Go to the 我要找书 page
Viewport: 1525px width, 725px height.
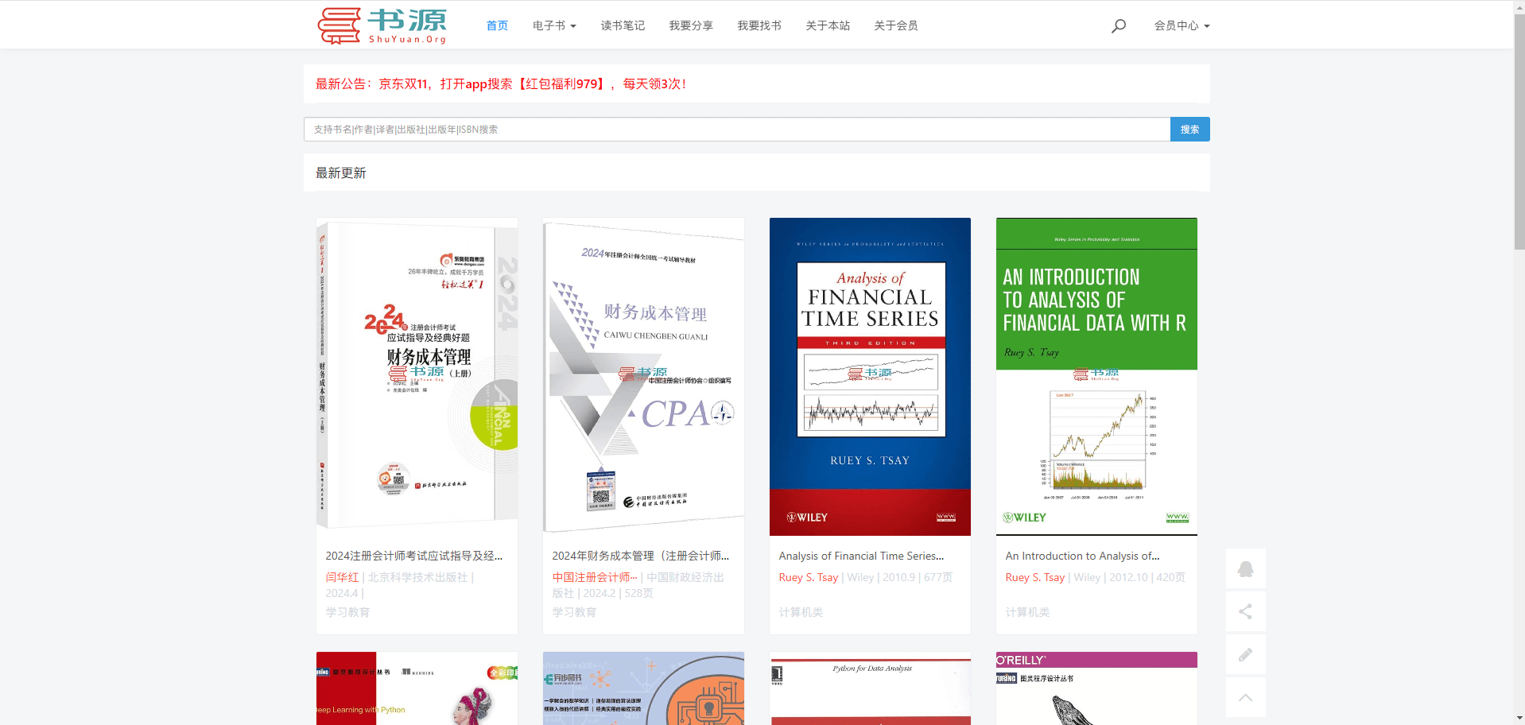(x=759, y=25)
